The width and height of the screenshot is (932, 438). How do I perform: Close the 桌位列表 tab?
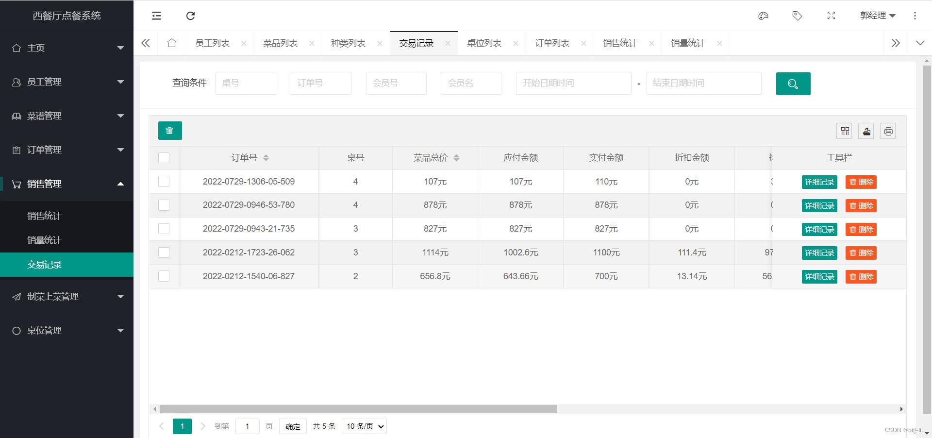coord(516,43)
